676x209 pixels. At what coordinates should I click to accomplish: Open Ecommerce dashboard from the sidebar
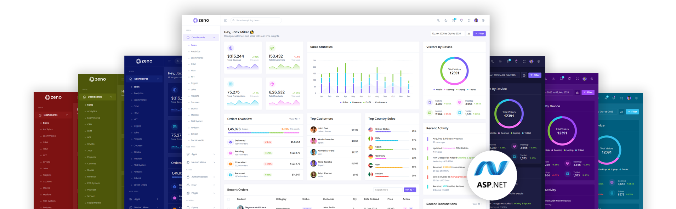pyautogui.click(x=197, y=58)
